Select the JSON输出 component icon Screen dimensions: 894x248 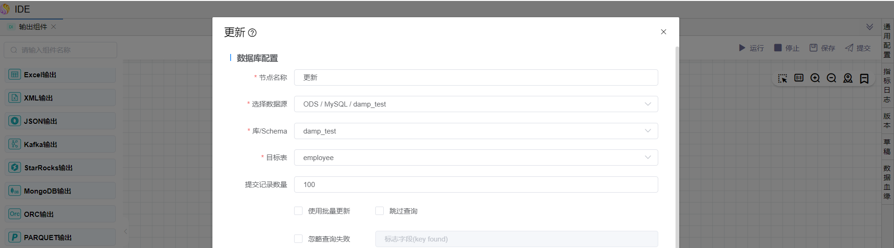[x=14, y=121]
